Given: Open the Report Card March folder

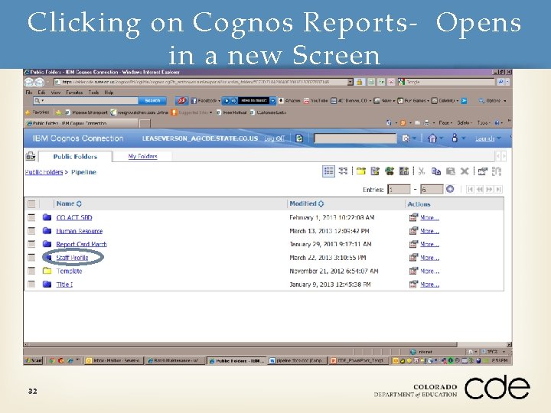Looking at the screenshot, I should [x=82, y=244].
